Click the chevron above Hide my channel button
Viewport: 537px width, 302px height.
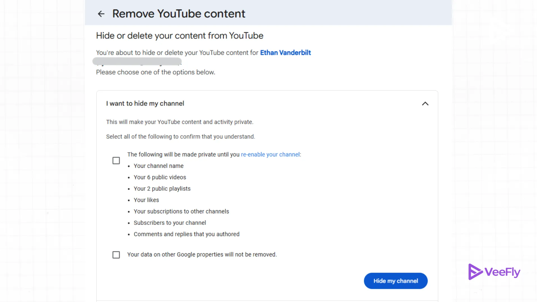pyautogui.click(x=425, y=103)
